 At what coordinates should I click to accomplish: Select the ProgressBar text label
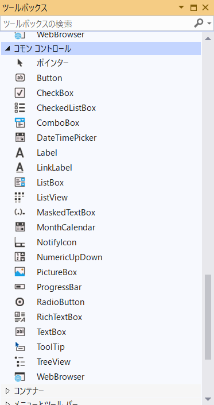pyautogui.click(x=59, y=287)
